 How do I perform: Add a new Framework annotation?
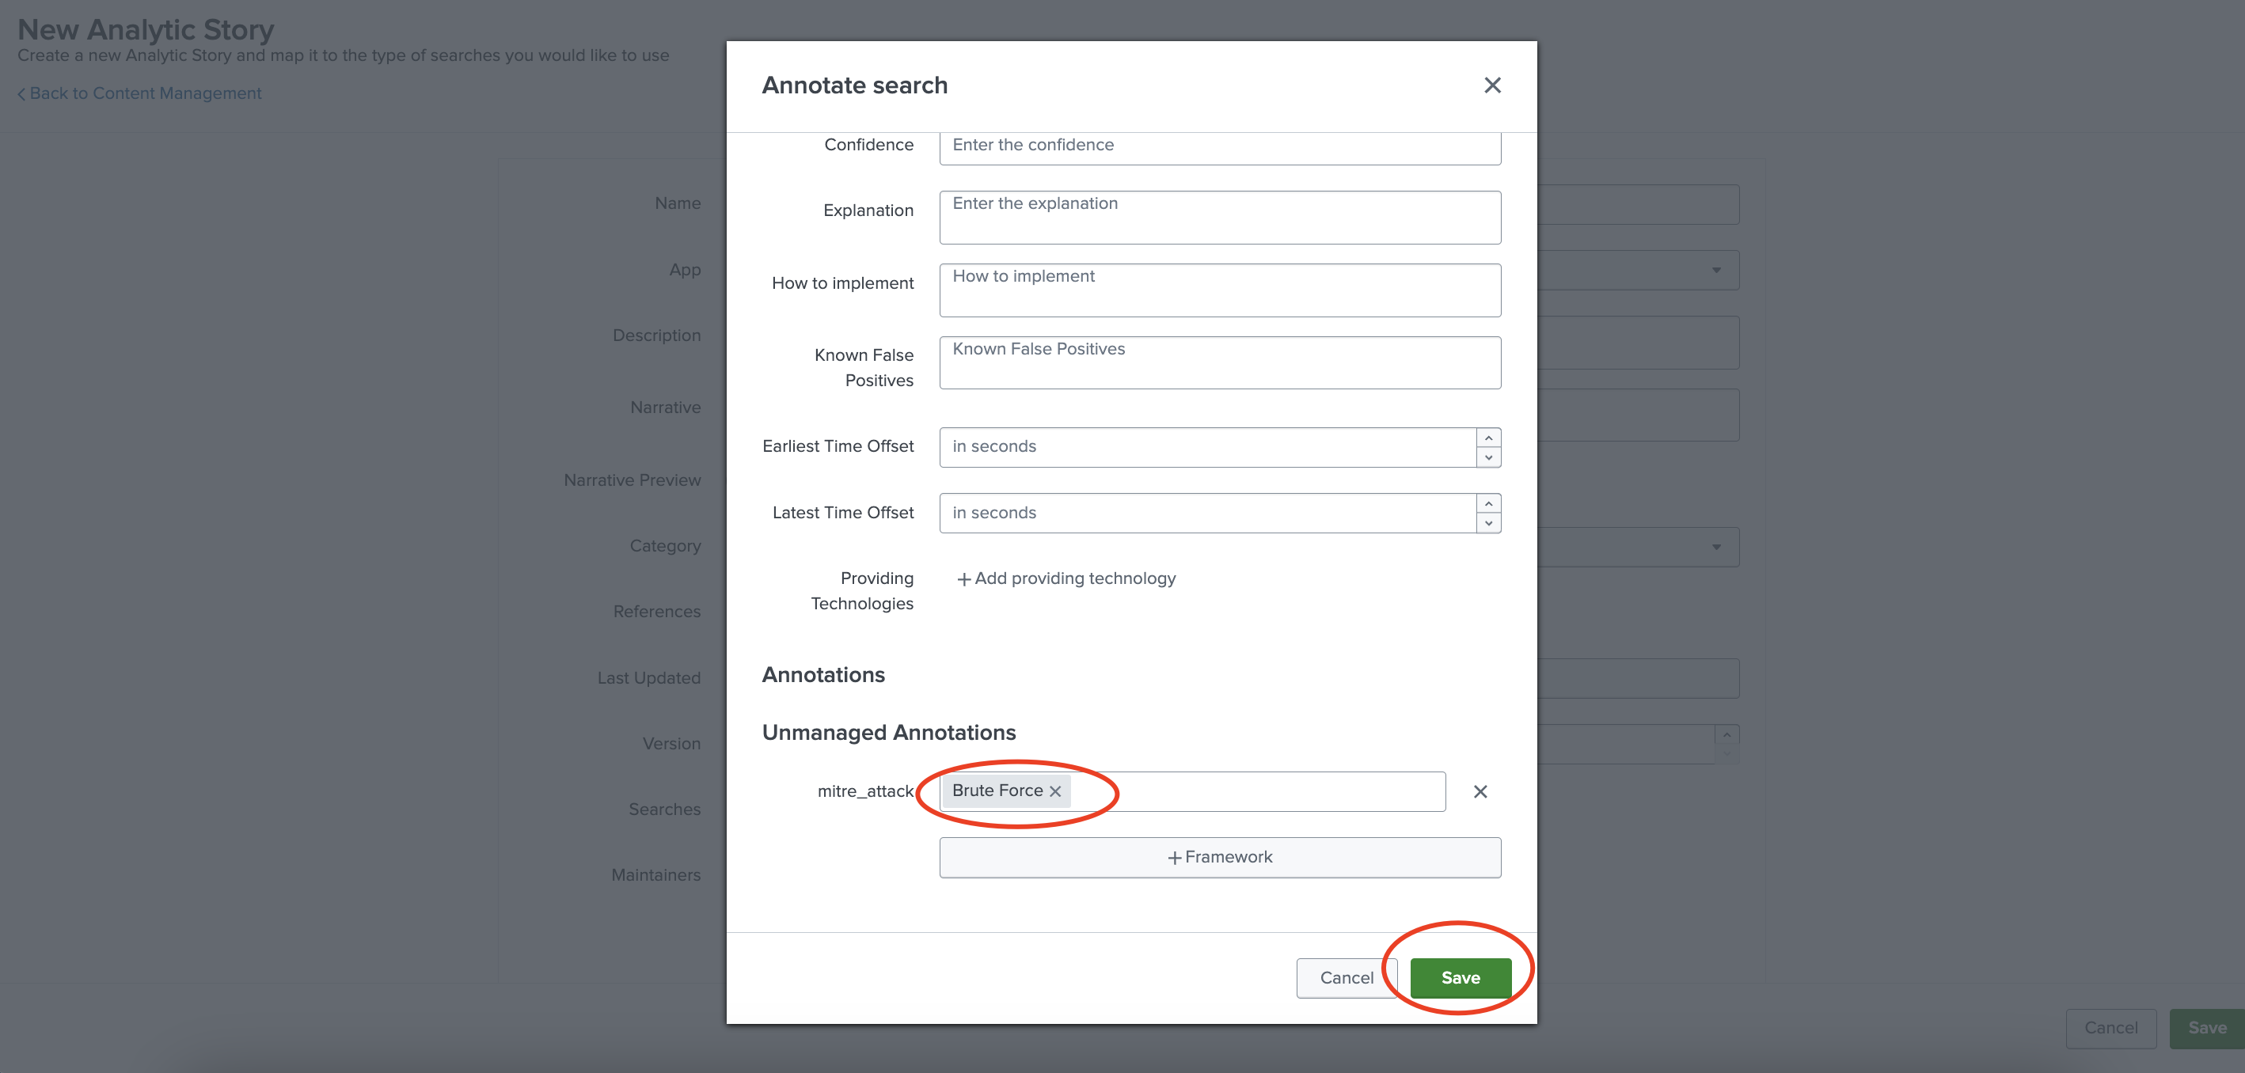coord(1219,858)
